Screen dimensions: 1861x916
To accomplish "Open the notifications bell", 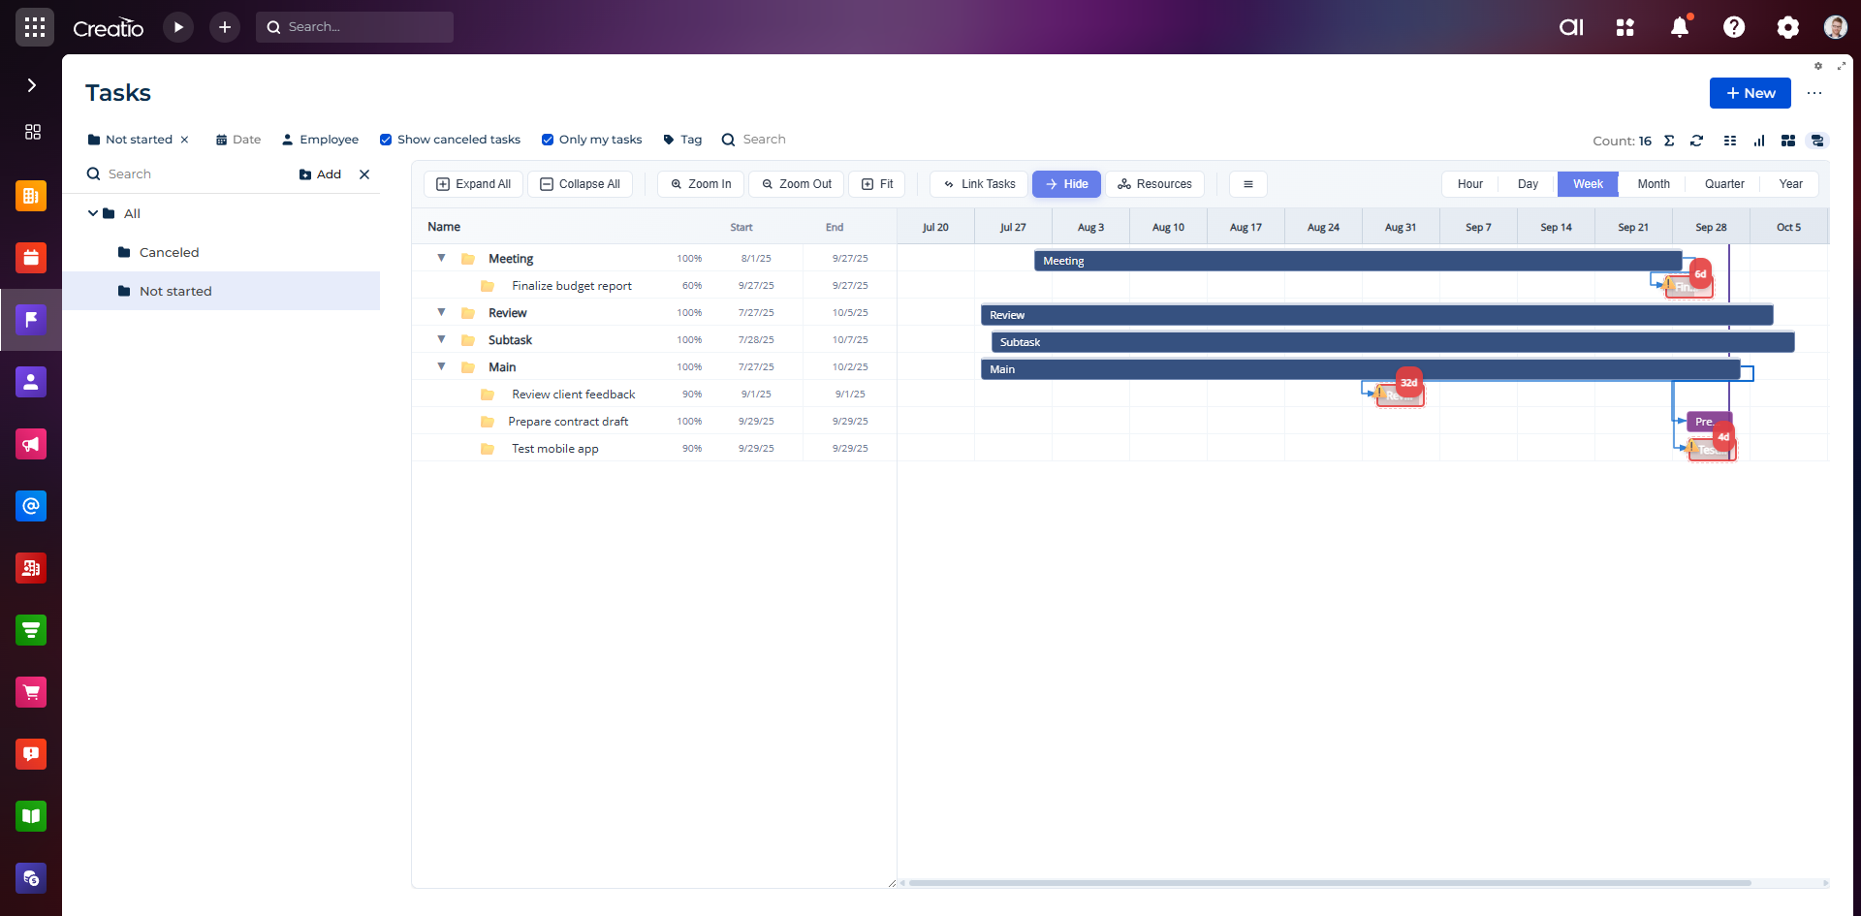I will [x=1680, y=27].
